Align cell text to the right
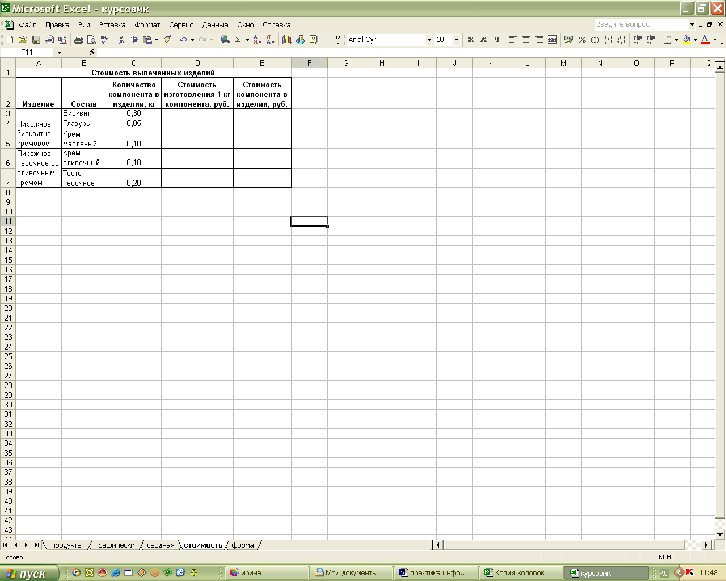This screenshot has height=581, width=726. [539, 40]
